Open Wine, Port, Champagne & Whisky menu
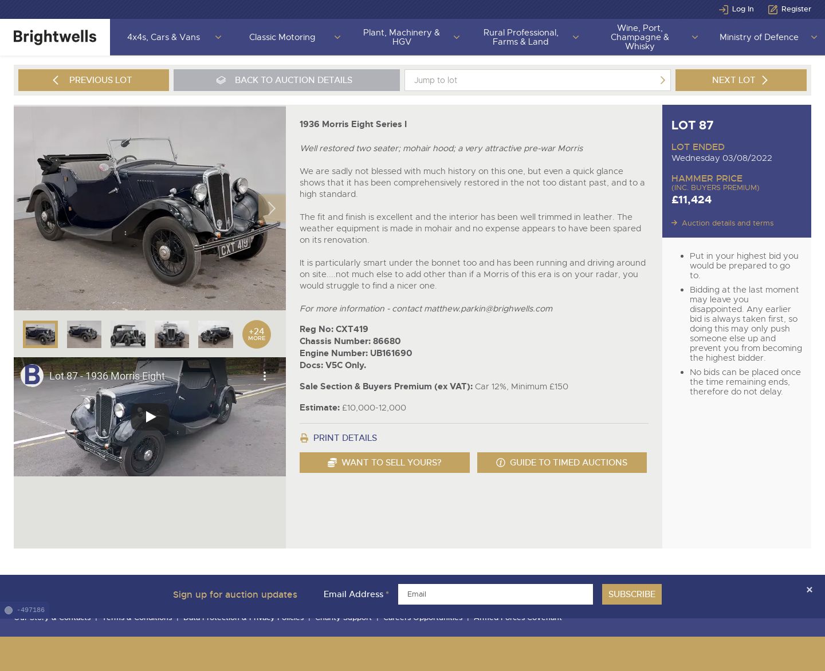Image resolution: width=825 pixels, height=671 pixels. (x=640, y=37)
